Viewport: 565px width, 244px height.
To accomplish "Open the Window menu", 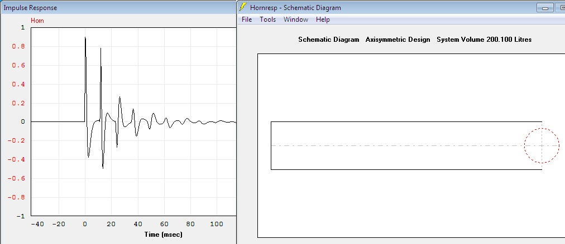I will coord(296,19).
